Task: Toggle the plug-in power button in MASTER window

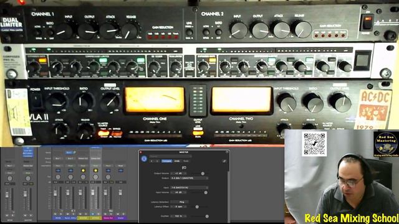Action: [x=144, y=159]
